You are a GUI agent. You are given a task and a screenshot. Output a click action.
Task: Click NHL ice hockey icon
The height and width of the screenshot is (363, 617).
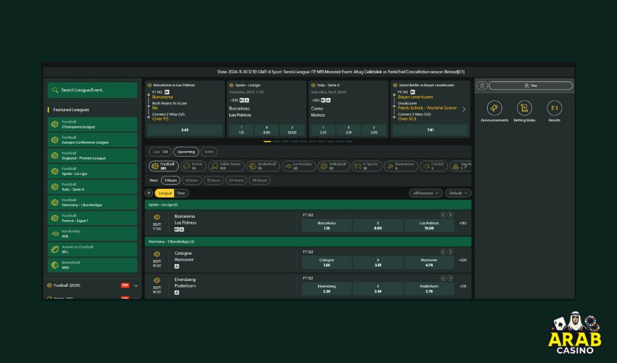point(54,234)
